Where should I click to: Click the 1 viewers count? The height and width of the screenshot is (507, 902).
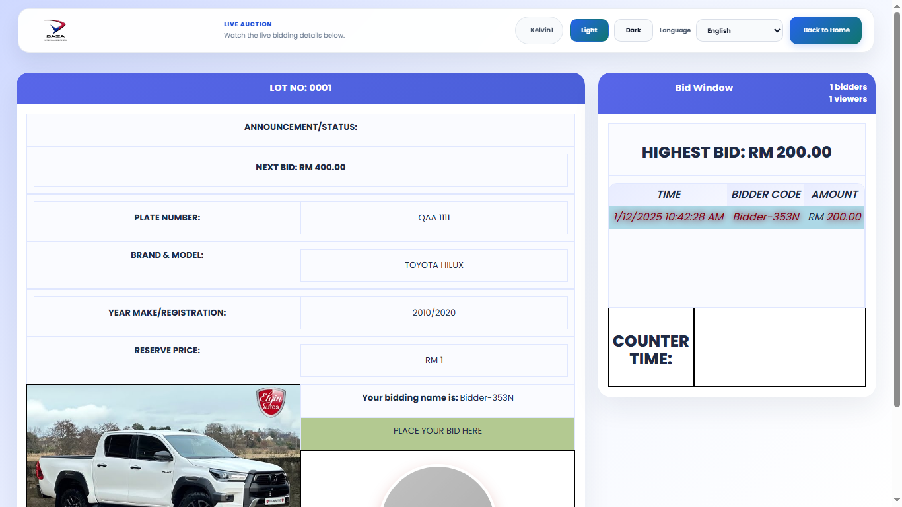tap(848, 99)
